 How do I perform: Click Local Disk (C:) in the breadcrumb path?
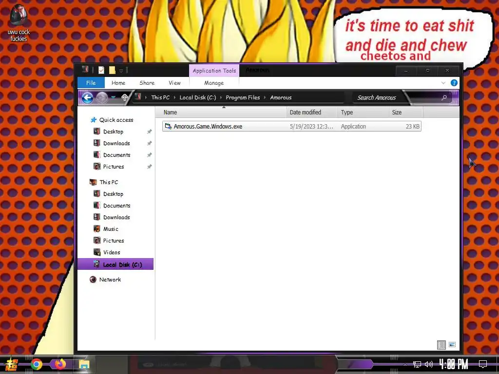click(198, 97)
